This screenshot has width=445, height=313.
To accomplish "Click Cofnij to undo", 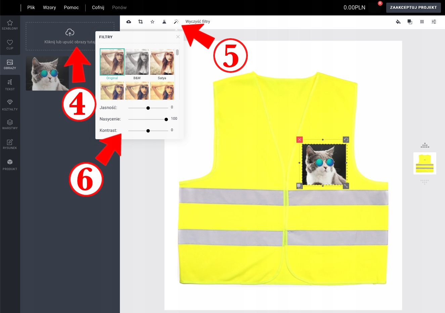I will click(98, 7).
